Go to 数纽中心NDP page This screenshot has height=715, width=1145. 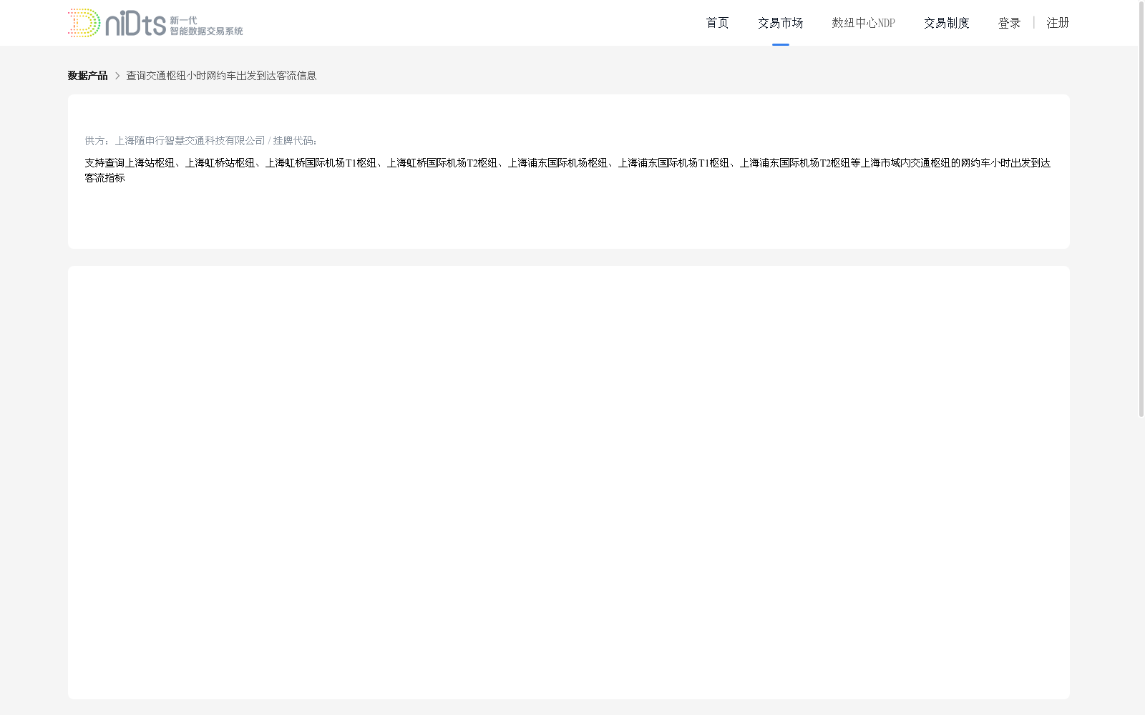[863, 23]
